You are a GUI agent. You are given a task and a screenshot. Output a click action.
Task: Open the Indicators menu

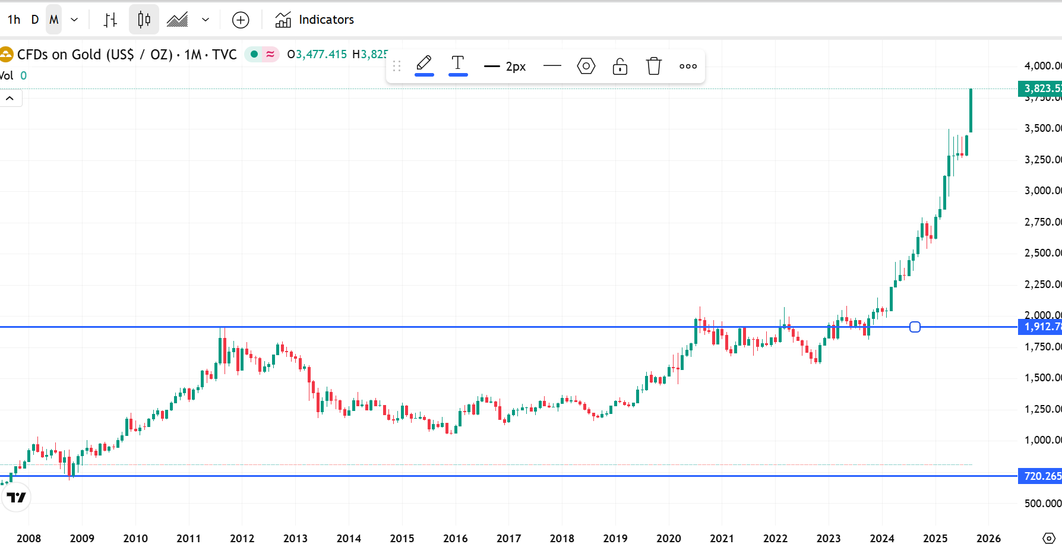pyautogui.click(x=315, y=20)
